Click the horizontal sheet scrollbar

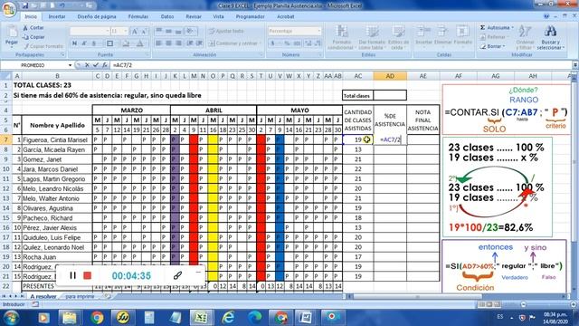(x=417, y=296)
